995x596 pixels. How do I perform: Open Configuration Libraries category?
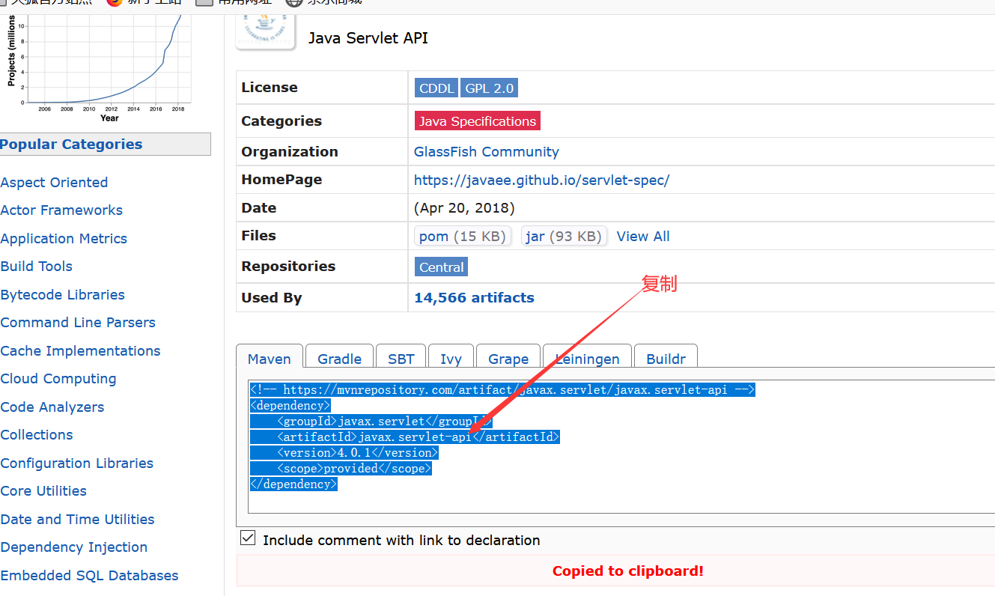pos(77,463)
